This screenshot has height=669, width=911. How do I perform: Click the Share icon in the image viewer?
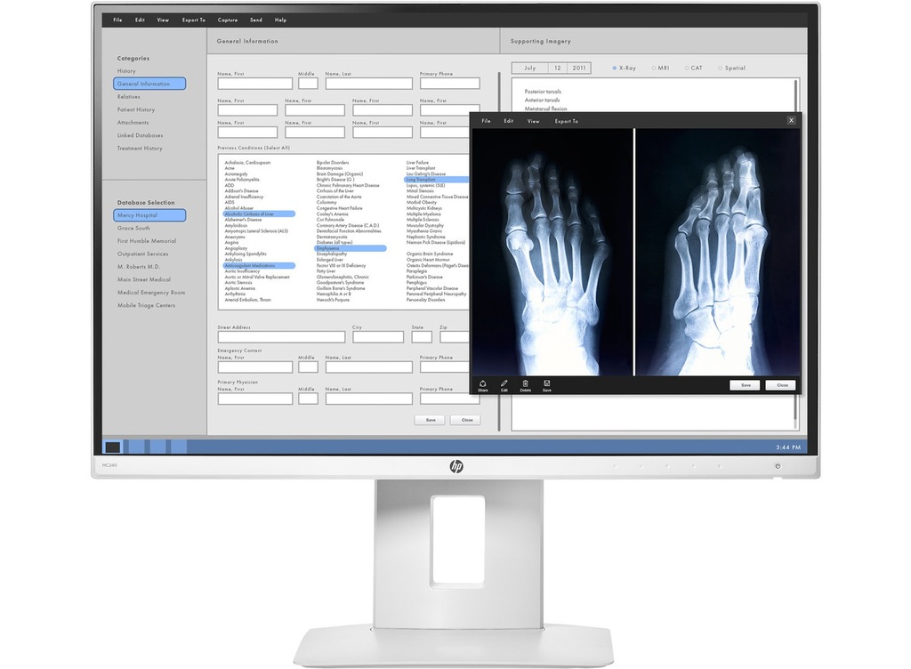(x=483, y=384)
